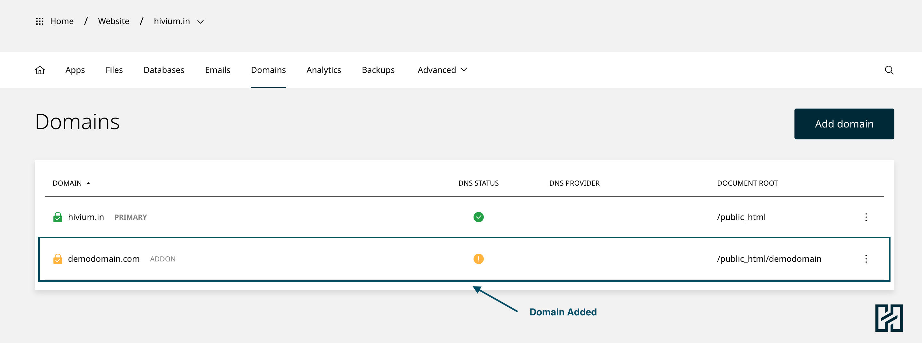Open the search magnifier icon

889,70
